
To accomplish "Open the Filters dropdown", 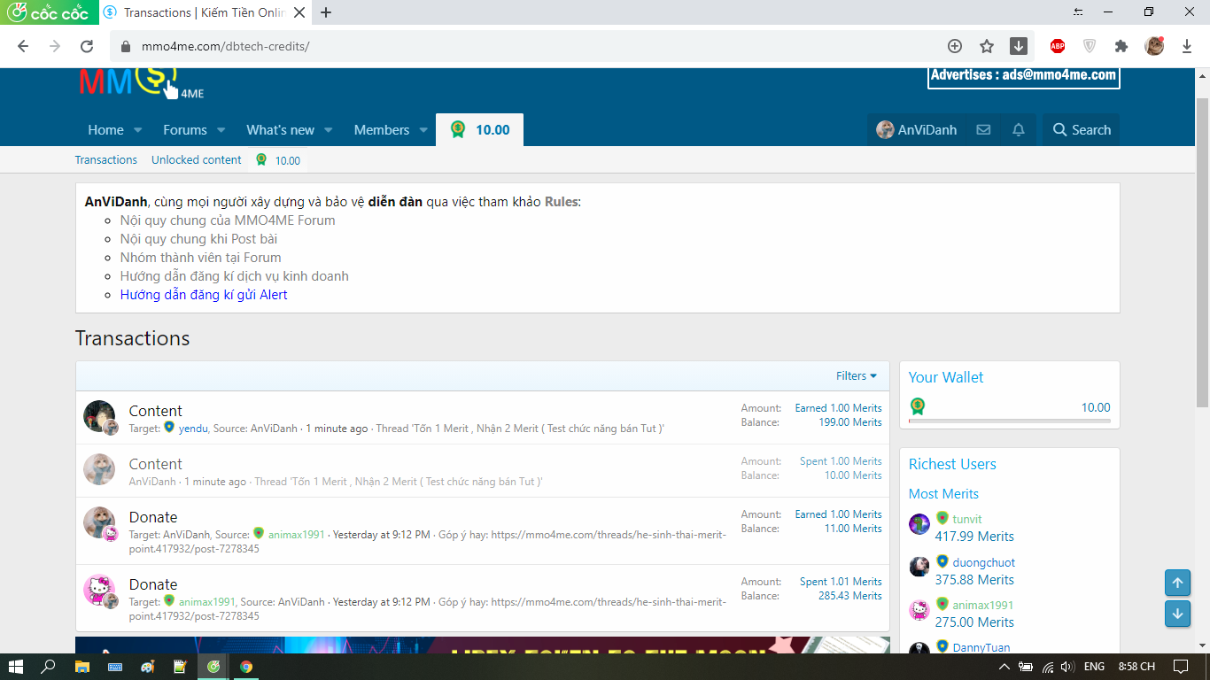I will (x=857, y=376).
